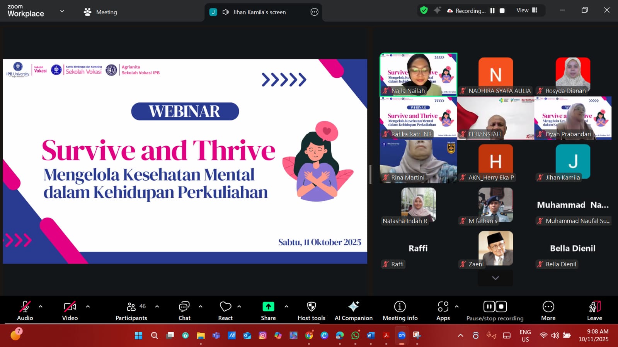
Task: Pause the recording in bottom toolbar
Action: click(x=489, y=306)
